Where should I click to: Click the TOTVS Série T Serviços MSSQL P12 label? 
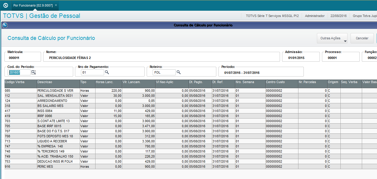pos(272,16)
